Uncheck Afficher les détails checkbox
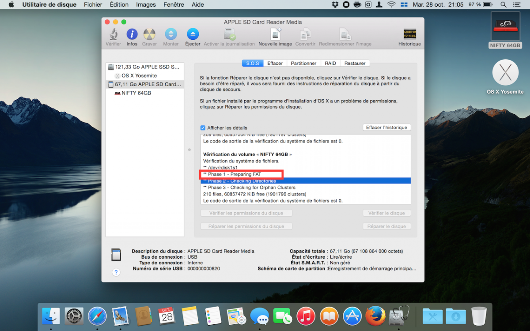This screenshot has height=331, width=530. [x=203, y=128]
